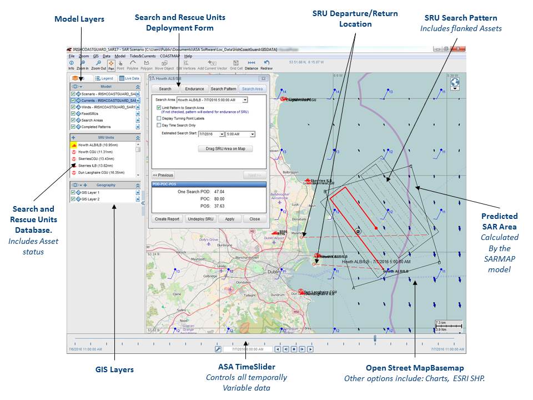
Task: Open properties icon for Scenario layer
Action: click(138, 94)
